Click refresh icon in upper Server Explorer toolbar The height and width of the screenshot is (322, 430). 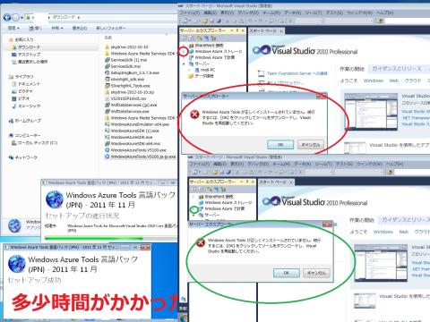[185, 38]
